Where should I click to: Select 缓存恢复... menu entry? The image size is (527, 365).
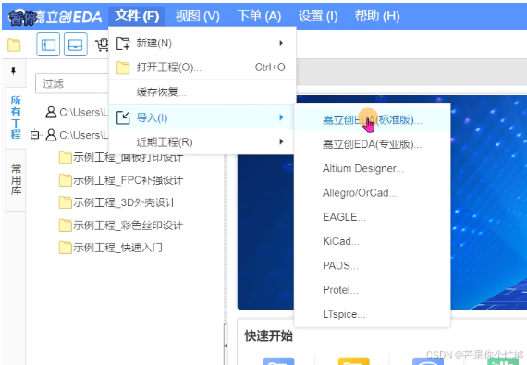pyautogui.click(x=202, y=92)
